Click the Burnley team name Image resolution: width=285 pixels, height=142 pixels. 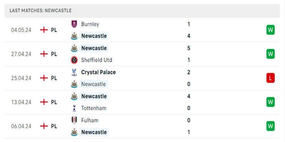(x=90, y=24)
